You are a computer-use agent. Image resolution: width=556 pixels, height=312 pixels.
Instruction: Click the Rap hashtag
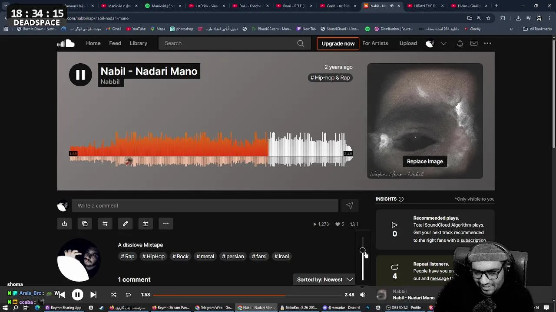tap(128, 257)
